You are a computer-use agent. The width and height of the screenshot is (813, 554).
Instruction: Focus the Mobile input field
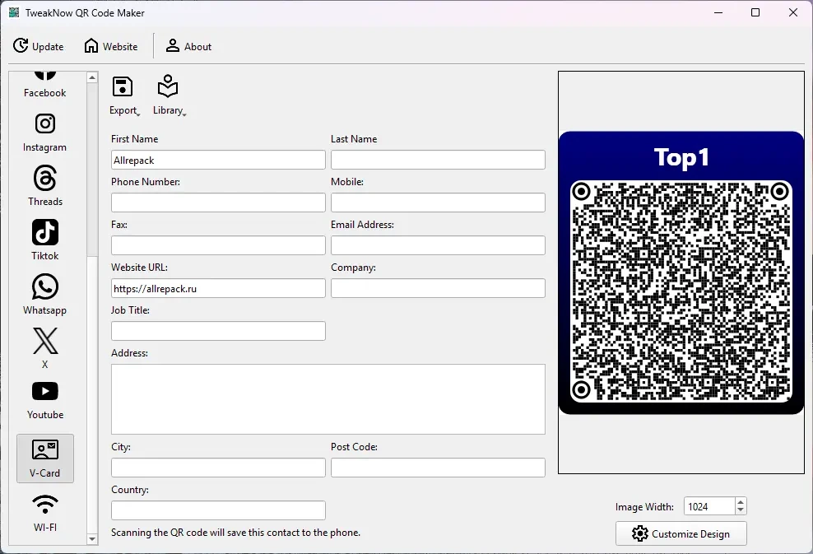click(438, 203)
